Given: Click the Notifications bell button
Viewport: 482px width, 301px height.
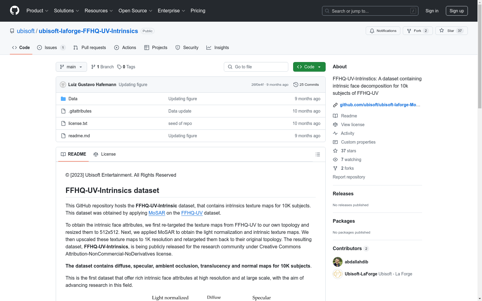Looking at the screenshot, I should coord(383,31).
